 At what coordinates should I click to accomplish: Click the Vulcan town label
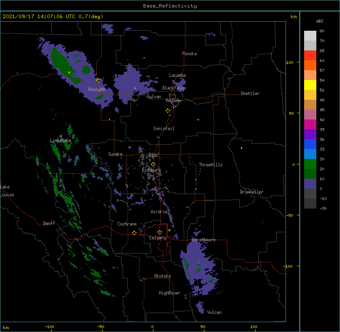point(215,312)
